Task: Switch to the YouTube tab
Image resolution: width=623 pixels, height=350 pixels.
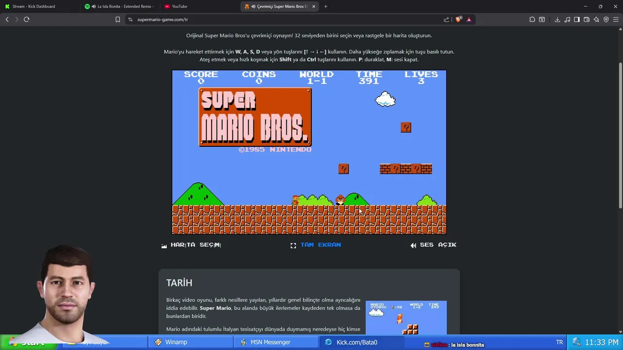Action: click(x=199, y=6)
